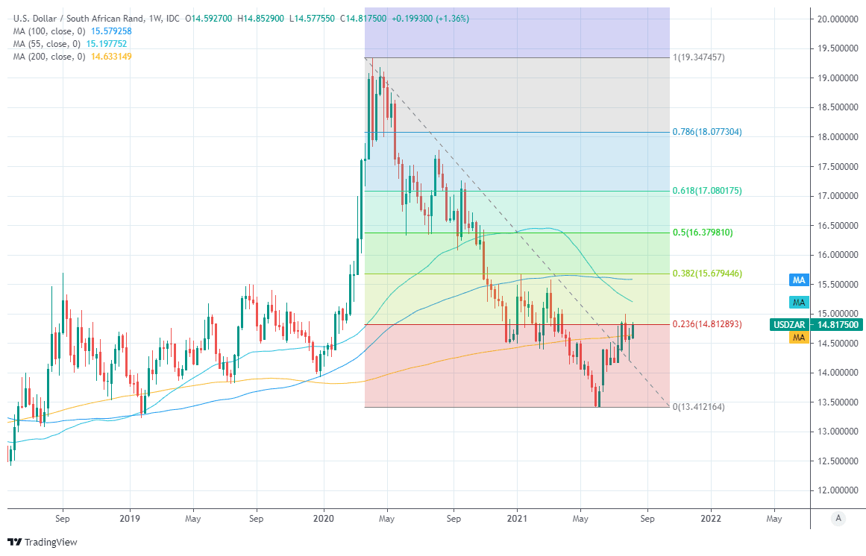Select the 0.5 Fibonacci level label
The image size is (866, 556).
tap(703, 233)
